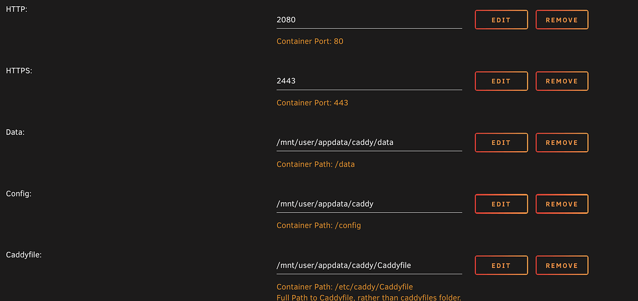Click the Container Port: 443 description
This screenshot has height=301, width=638.
pos(312,103)
